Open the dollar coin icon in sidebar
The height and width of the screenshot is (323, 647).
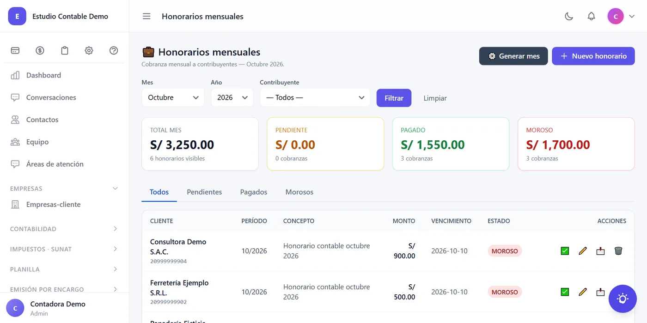click(x=40, y=51)
